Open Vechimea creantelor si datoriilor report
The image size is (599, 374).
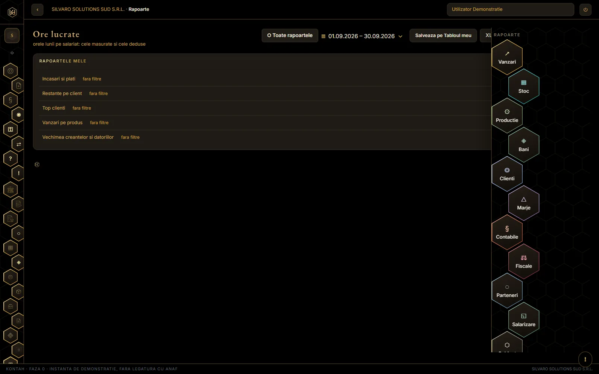point(78,137)
